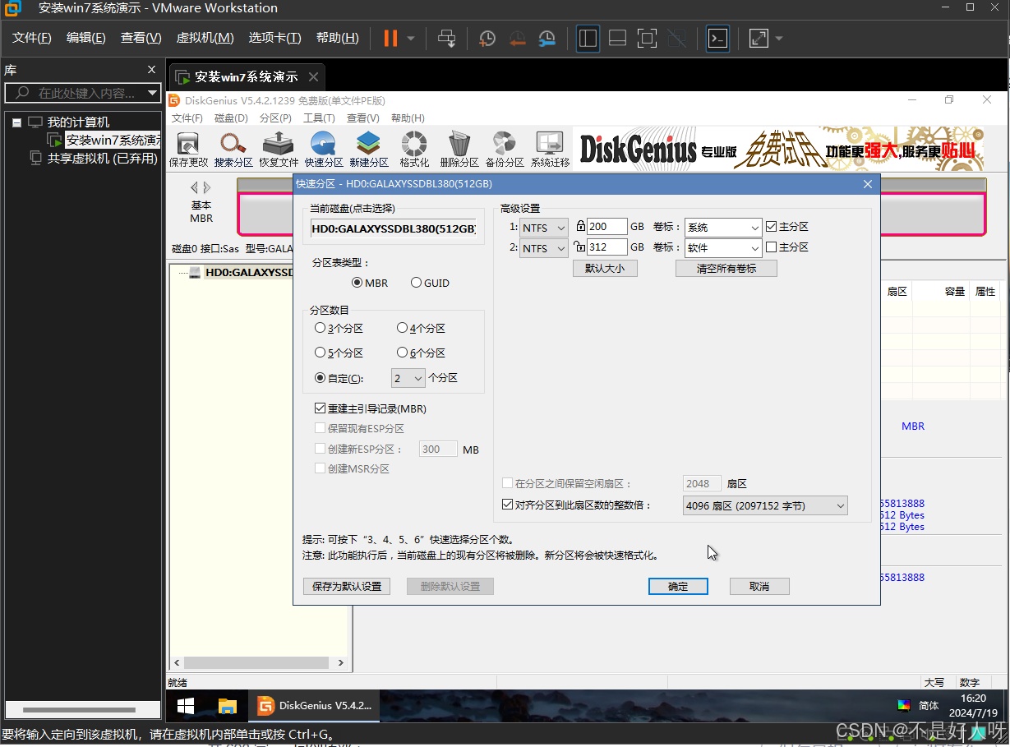Click the 清空所有卷标 button

[726, 268]
